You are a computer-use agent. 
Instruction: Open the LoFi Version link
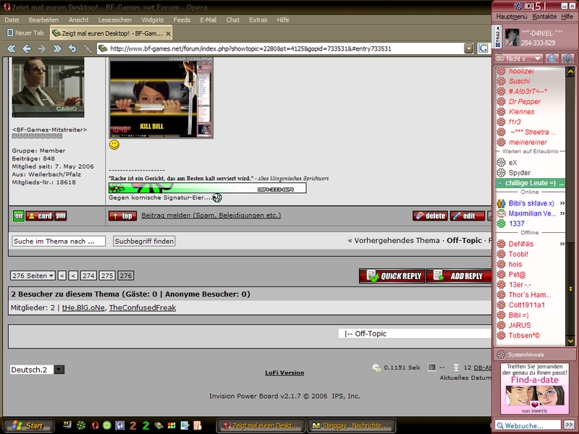(x=284, y=373)
